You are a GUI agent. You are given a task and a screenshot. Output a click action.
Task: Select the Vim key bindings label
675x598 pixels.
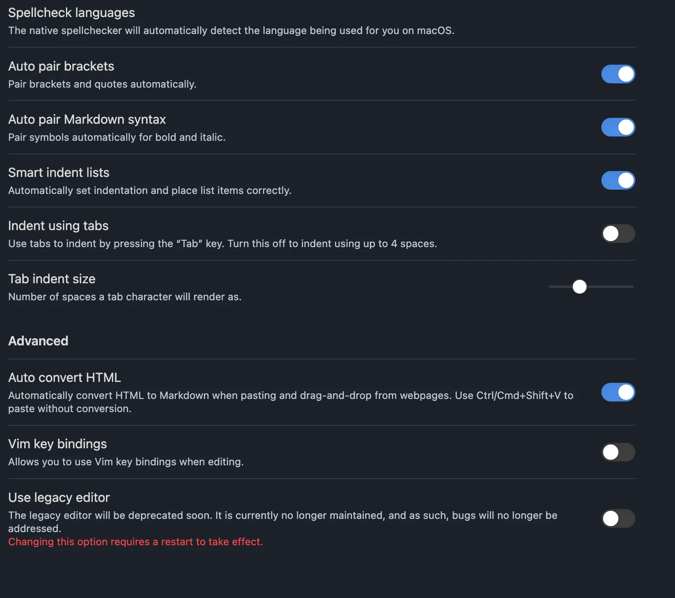point(57,444)
